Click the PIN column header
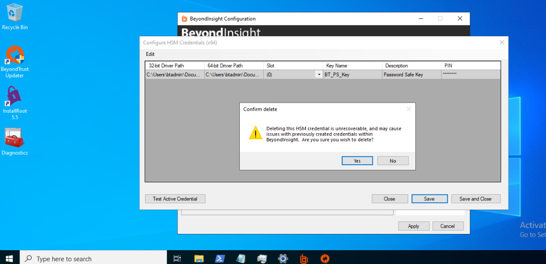546x264 pixels. tap(471, 66)
